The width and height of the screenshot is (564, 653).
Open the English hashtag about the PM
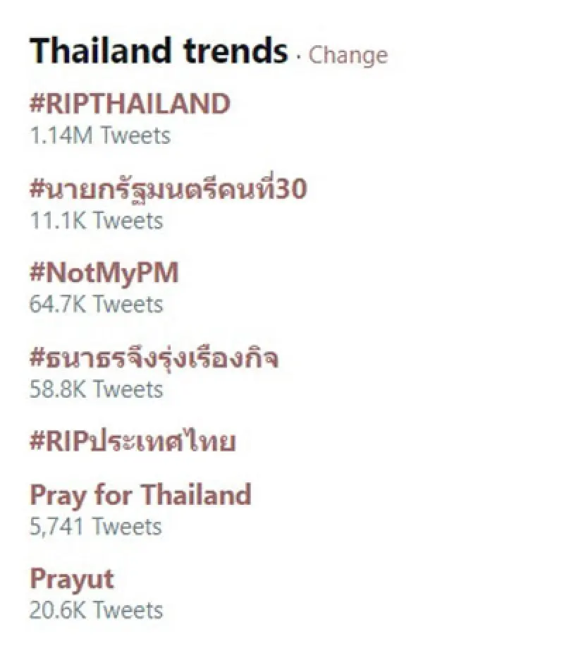coord(104,273)
